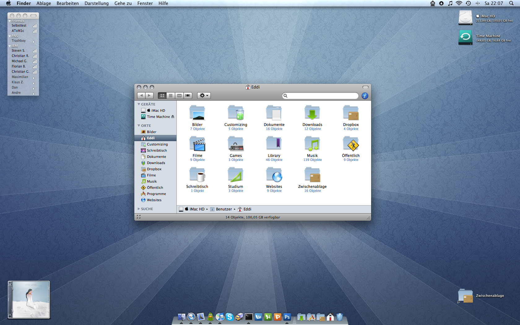Image resolution: width=520 pixels, height=325 pixels.
Task: Go forward in Finder history
Action: (149, 96)
